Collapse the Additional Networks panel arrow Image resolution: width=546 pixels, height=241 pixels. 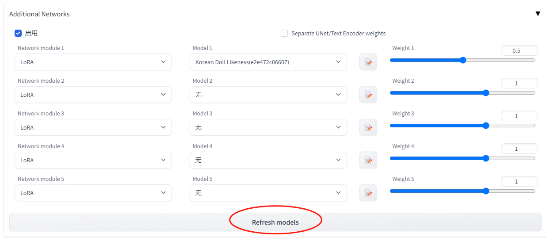pos(538,14)
